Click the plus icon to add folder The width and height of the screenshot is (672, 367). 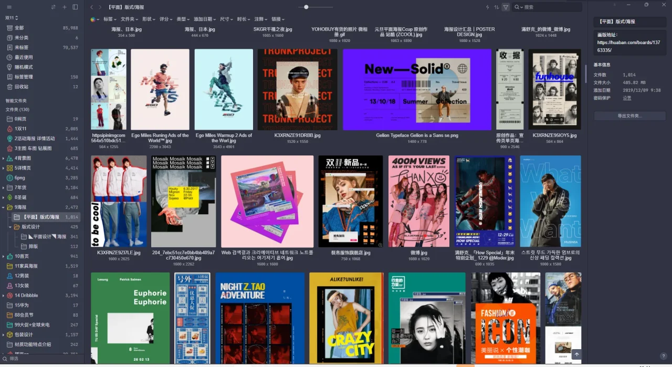pyautogui.click(x=64, y=7)
